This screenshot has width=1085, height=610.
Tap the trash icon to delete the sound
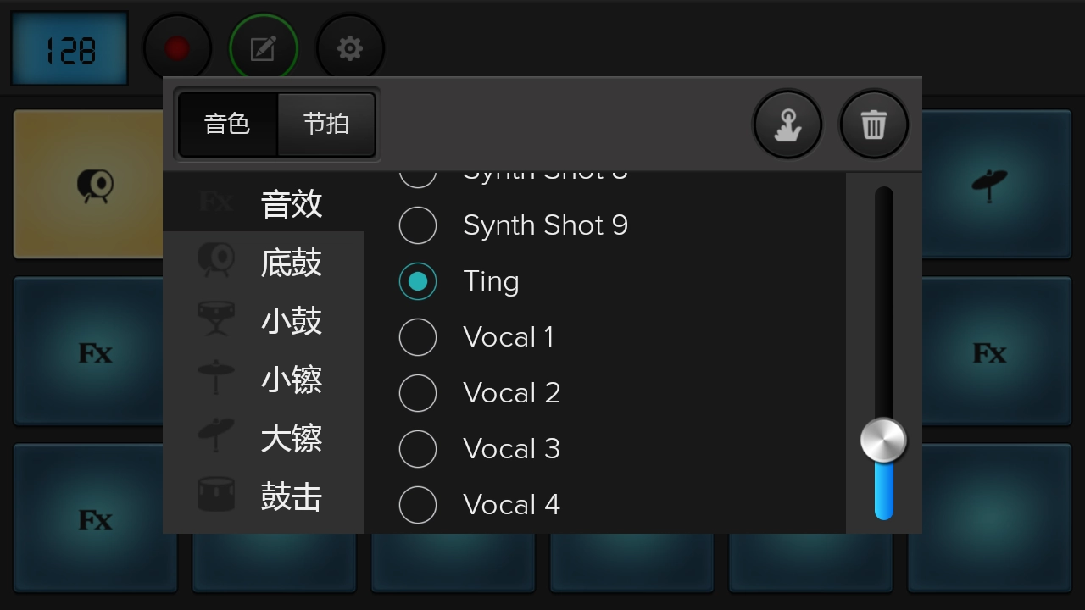click(x=874, y=124)
